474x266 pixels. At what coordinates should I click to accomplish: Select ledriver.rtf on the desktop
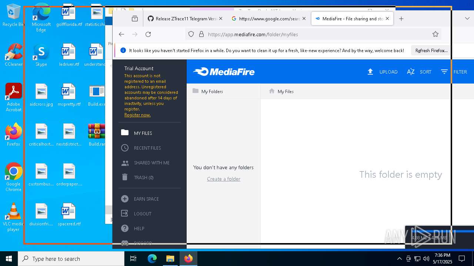tap(69, 55)
